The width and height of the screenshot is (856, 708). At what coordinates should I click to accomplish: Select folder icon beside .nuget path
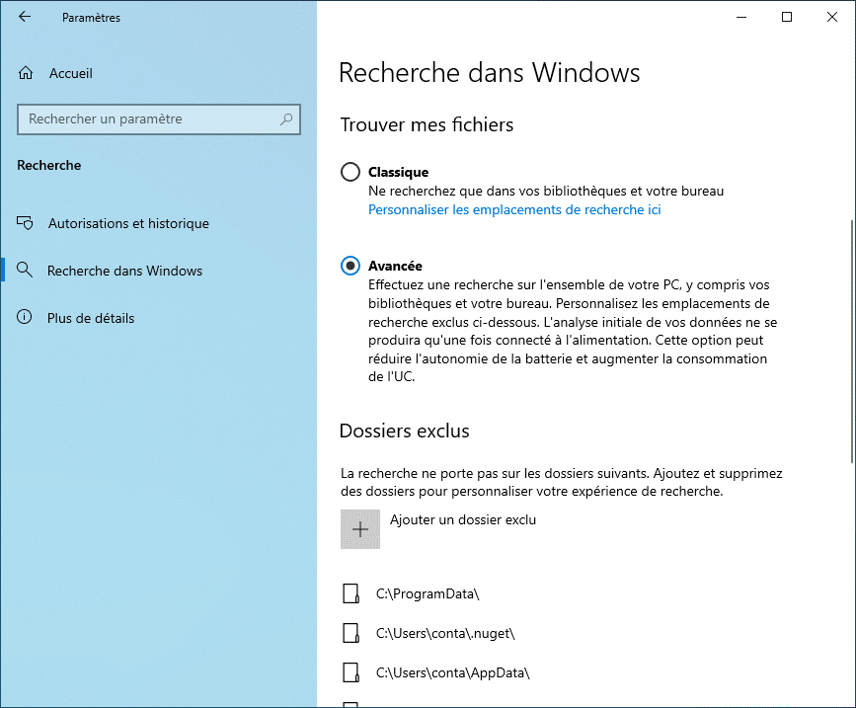click(x=350, y=633)
